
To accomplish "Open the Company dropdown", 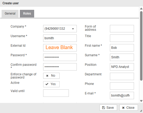I will [60, 29].
